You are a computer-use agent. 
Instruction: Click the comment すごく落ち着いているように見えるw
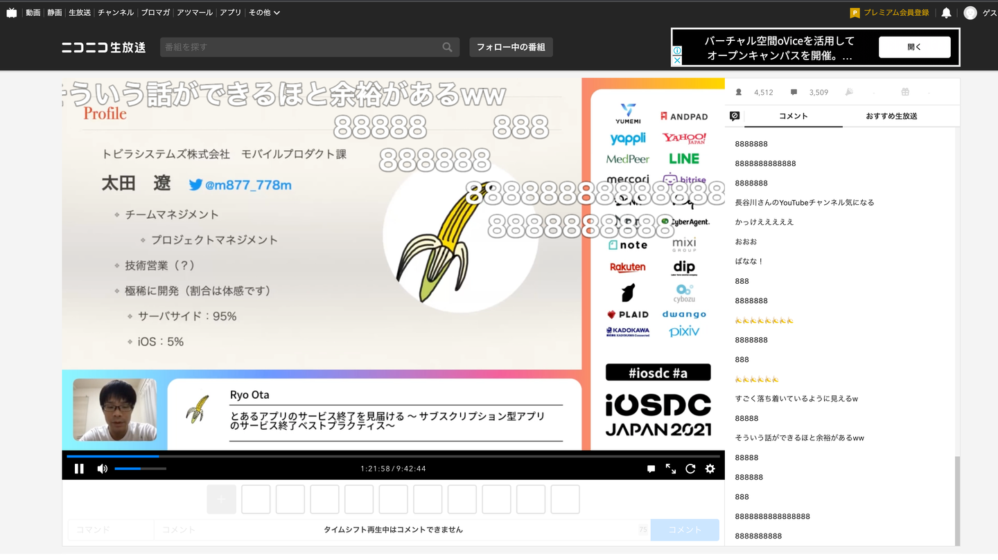pos(796,399)
